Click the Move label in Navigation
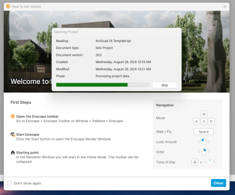The width and height of the screenshot is (235, 195). (160, 118)
